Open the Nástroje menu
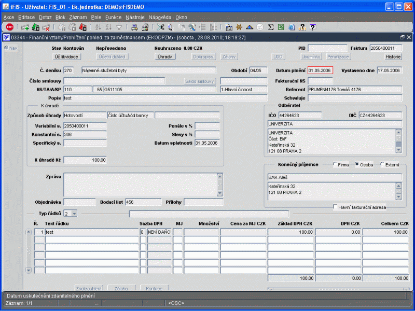415x311 pixels. tap(134, 17)
